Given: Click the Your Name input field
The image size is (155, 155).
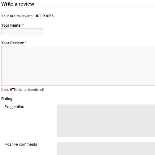Looking at the screenshot, I should tap(22, 32).
